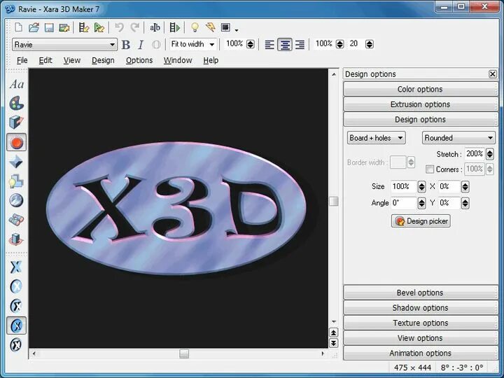
Task: Open the Ravie font dropdown
Action: [x=64, y=44]
